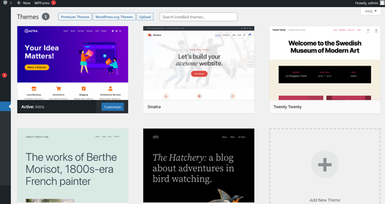Select the Twenty Twenty theme thumbnail
Image resolution: width=385 pixels, height=204 pixels.
[325, 63]
